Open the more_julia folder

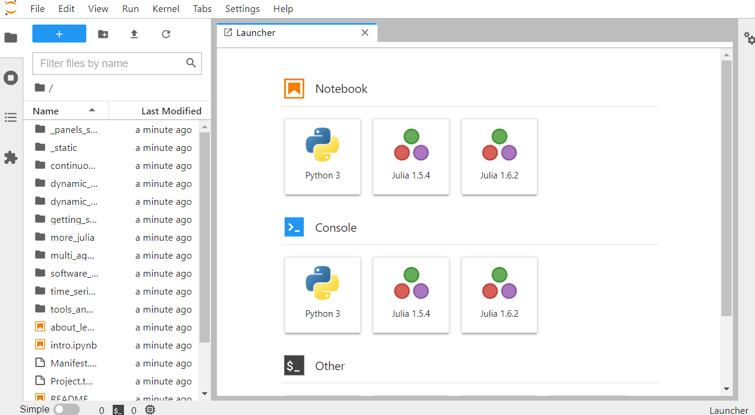pyautogui.click(x=73, y=238)
